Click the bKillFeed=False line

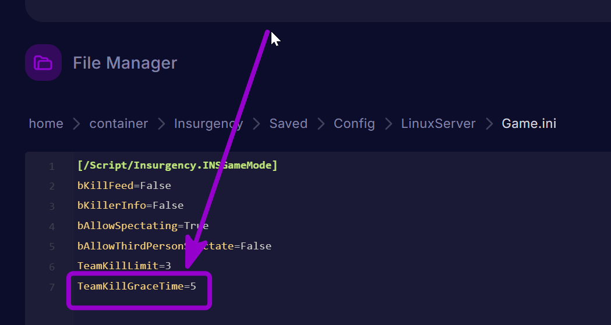tap(124, 185)
